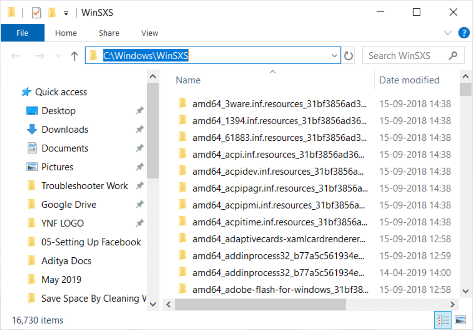Viewport: 473px width, 330px height.
Task: Sort files by the Name column header
Action: (188, 80)
